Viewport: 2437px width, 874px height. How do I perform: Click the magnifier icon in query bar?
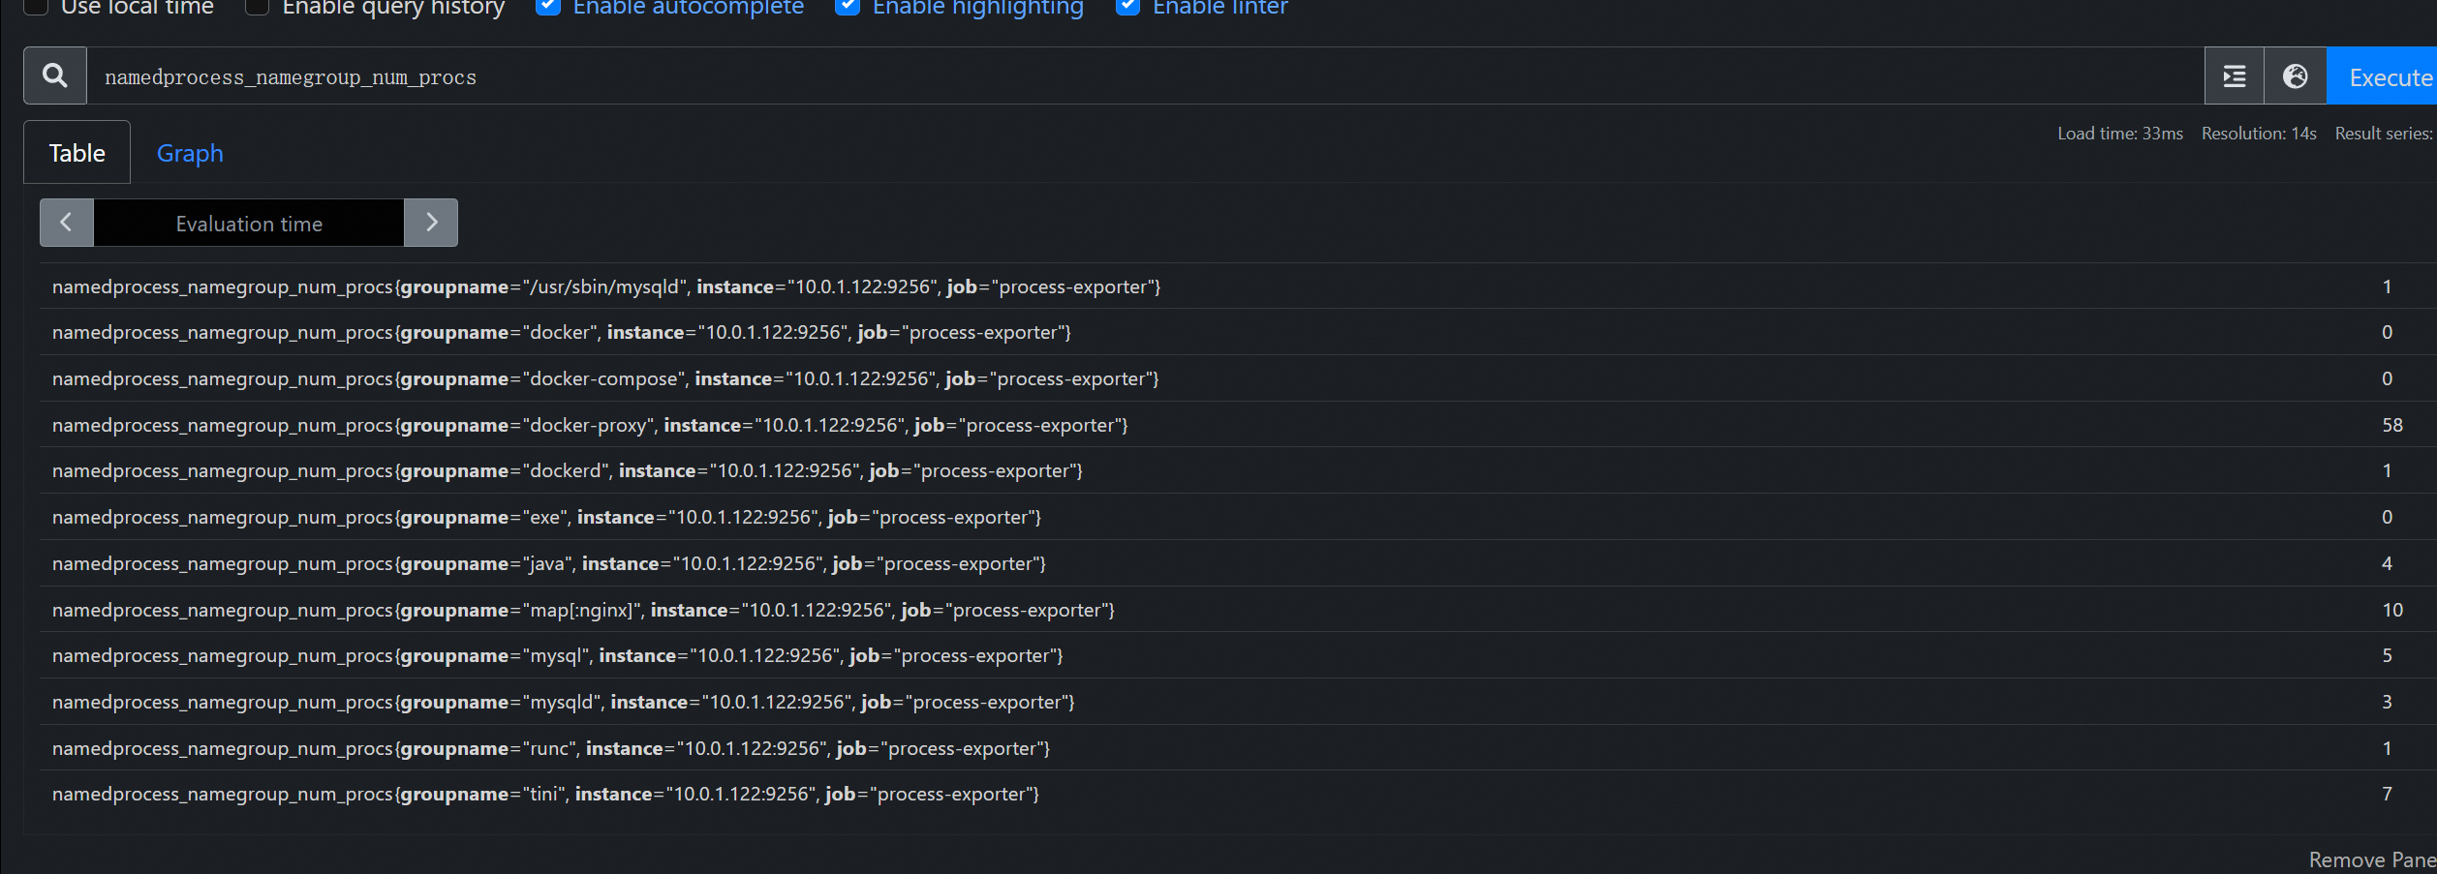tap(53, 75)
